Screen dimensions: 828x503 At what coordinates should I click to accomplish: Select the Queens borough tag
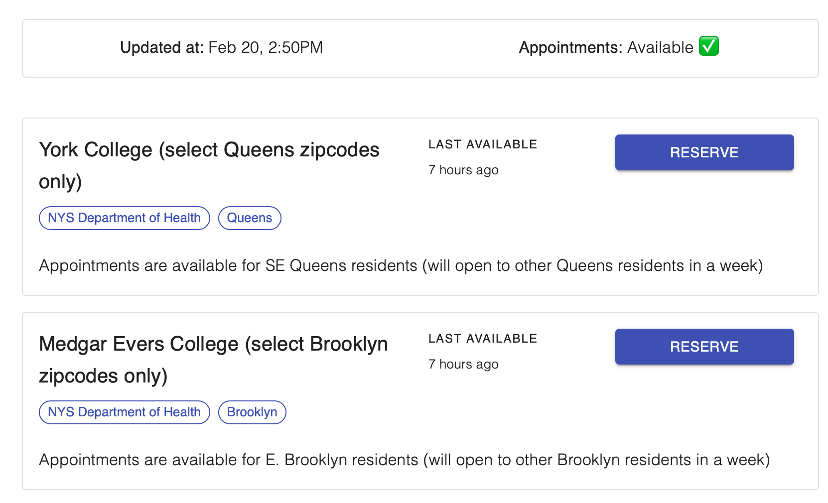pos(250,218)
